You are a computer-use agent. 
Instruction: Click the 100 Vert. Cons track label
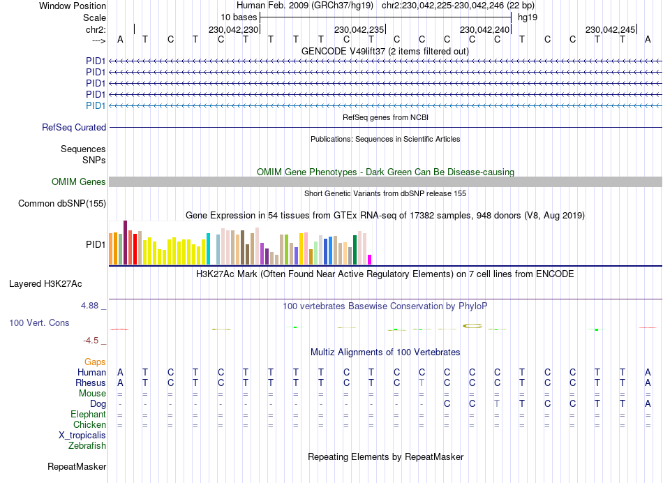(39, 322)
